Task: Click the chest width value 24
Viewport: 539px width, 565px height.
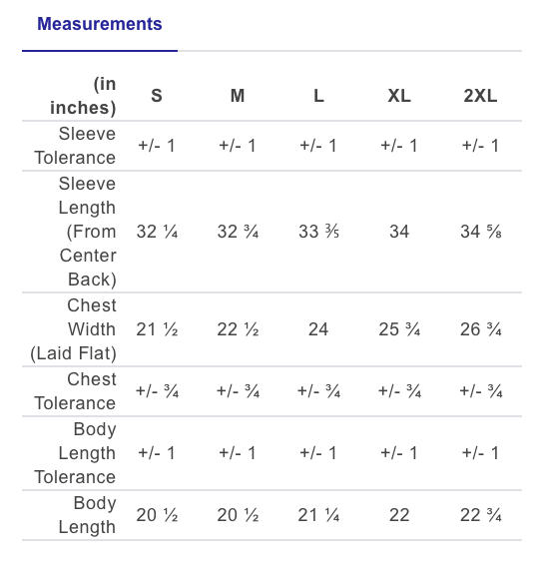Action: (318, 329)
